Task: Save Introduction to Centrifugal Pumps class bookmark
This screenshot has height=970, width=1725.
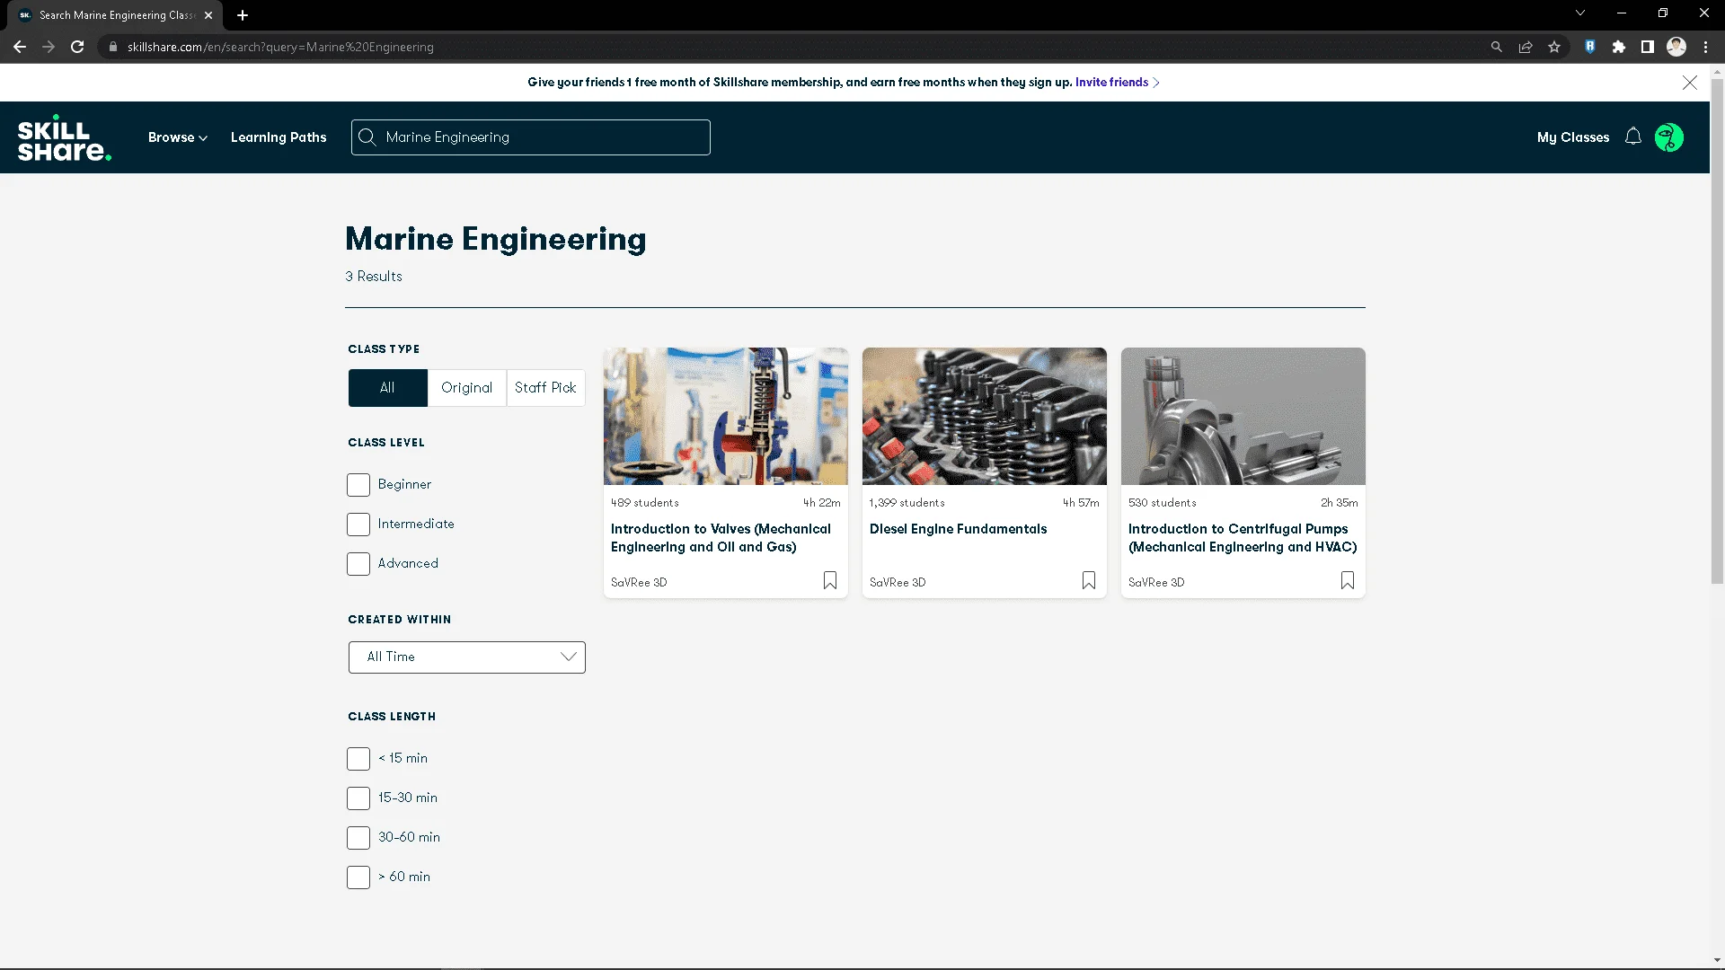Action: click(x=1348, y=581)
